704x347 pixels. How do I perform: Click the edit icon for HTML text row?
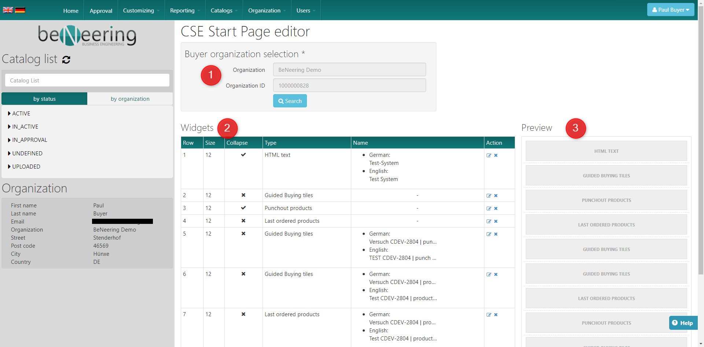click(x=489, y=155)
